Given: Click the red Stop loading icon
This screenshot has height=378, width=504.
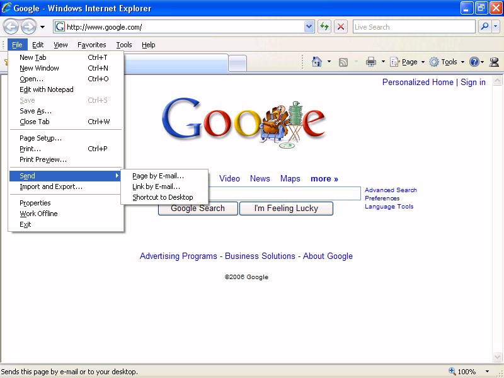Looking at the screenshot, I should point(341,26).
